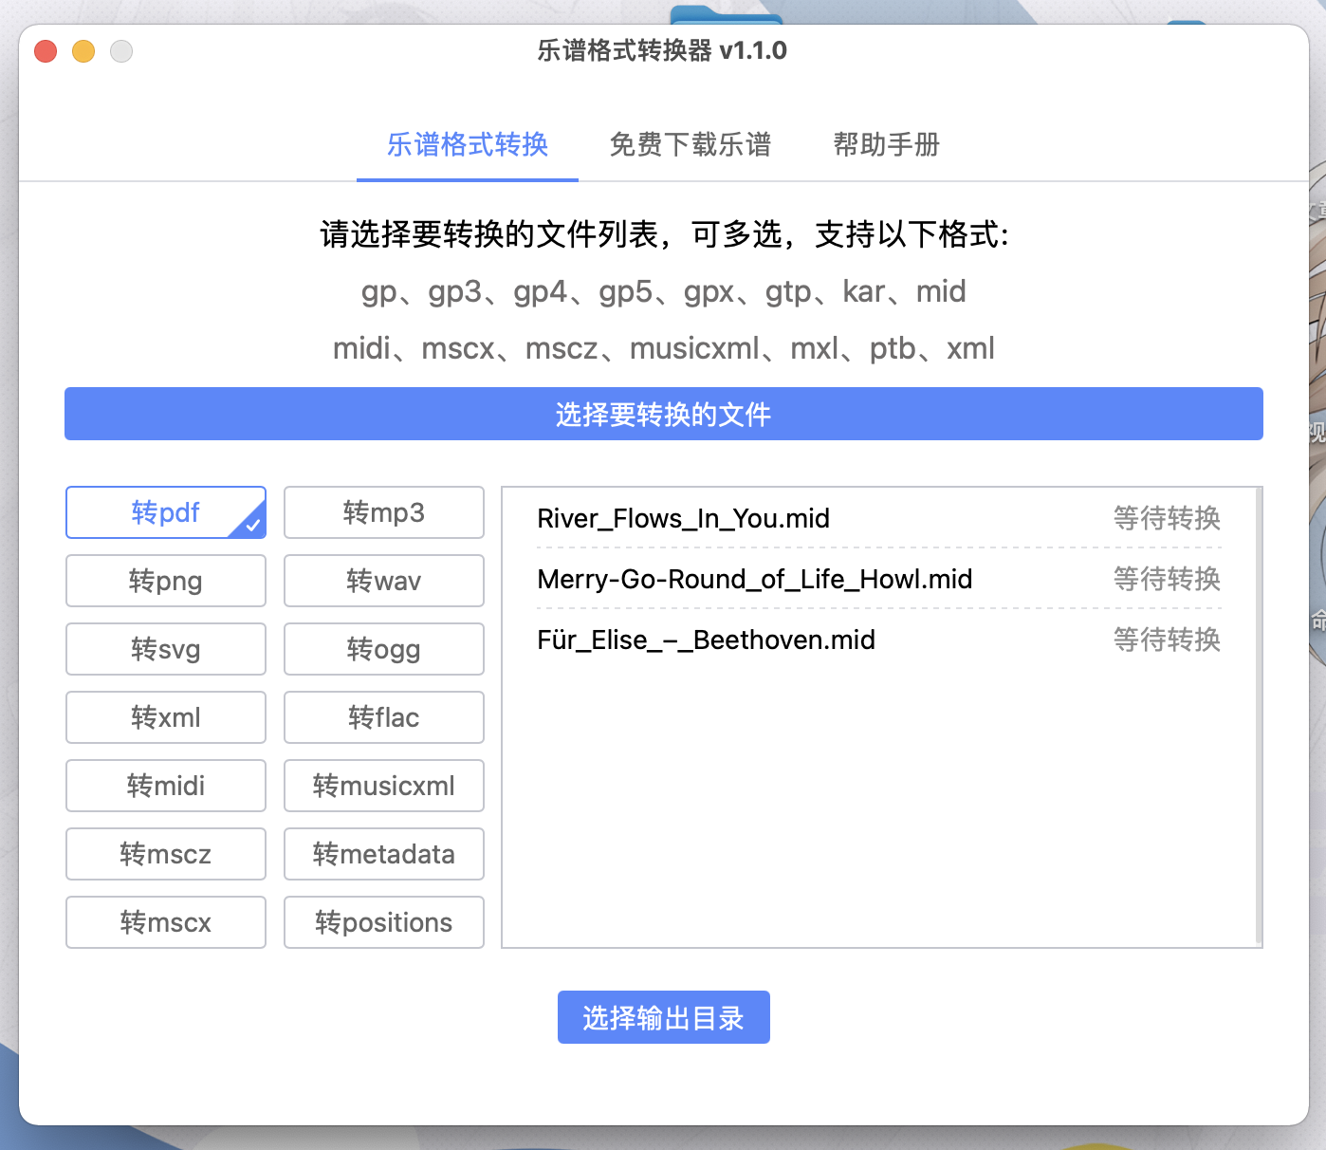
Task: Enable 转png conversion format
Action: point(165,581)
